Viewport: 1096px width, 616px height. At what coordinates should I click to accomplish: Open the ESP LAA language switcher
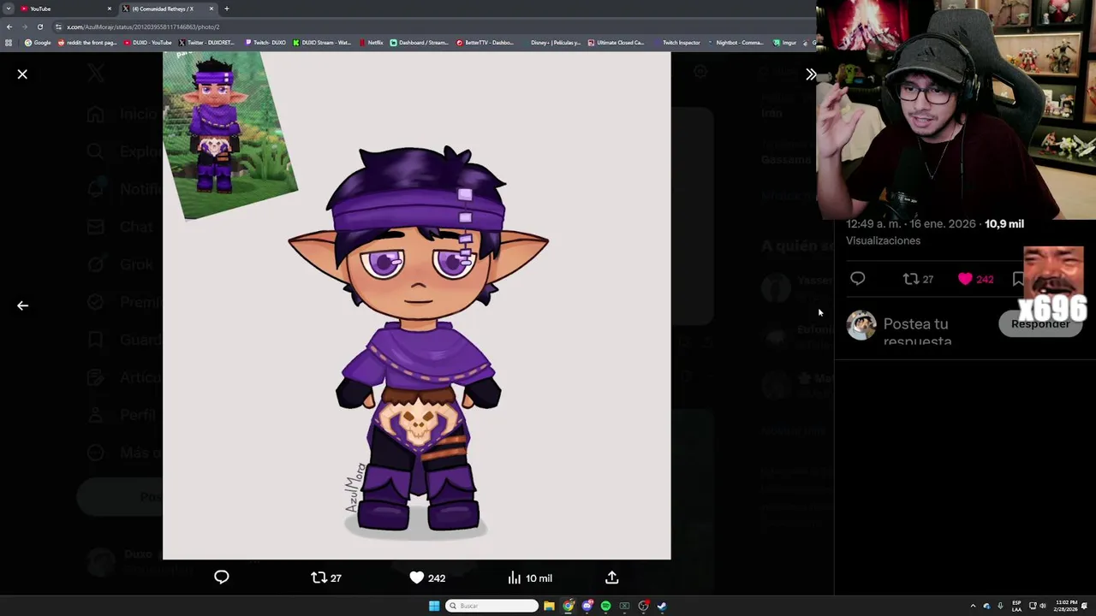tap(1016, 606)
